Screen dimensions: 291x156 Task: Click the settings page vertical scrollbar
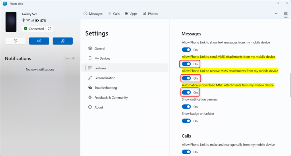pos(290,85)
